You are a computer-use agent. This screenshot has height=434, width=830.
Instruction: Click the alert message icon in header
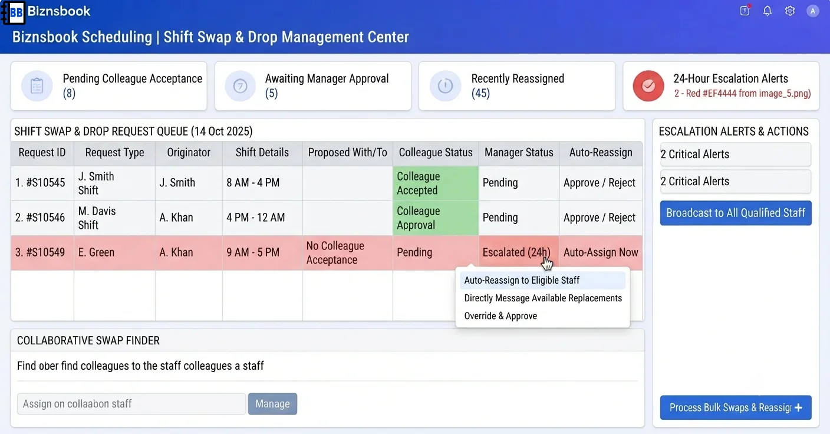coord(745,11)
